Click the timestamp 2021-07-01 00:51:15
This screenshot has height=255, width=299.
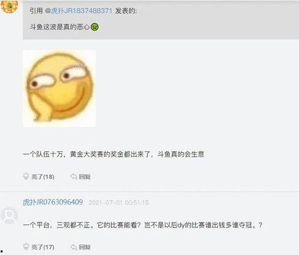click(x=118, y=203)
